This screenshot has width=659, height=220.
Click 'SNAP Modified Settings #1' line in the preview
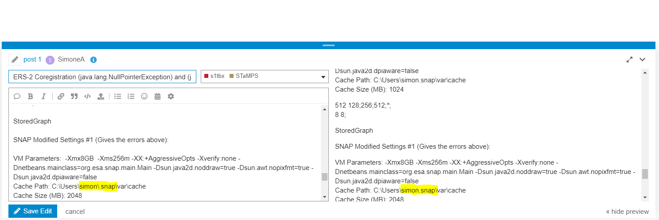[413, 147]
